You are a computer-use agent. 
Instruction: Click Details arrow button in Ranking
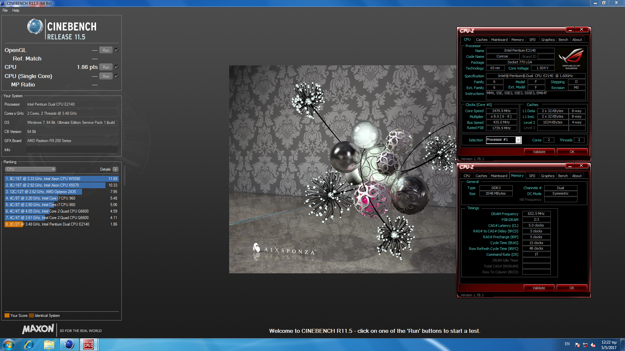pos(116,169)
